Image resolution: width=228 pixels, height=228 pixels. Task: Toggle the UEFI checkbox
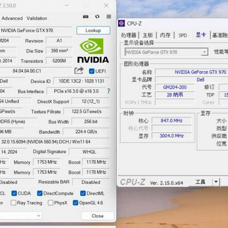[92, 71]
